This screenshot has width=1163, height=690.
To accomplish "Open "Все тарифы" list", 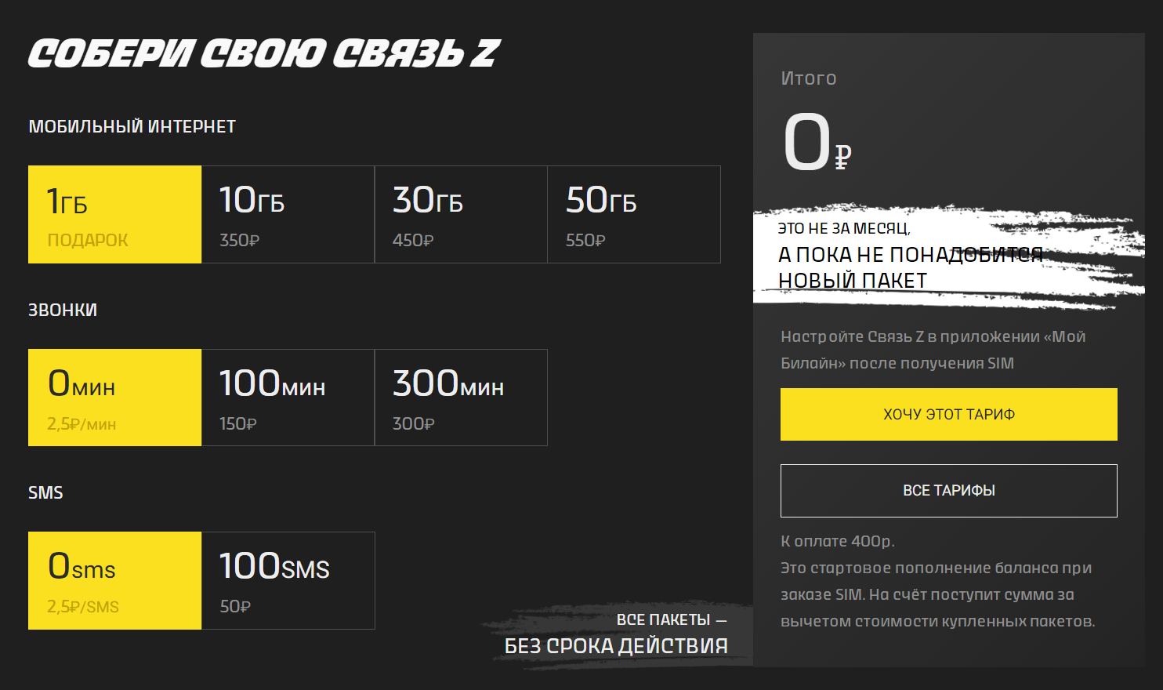I will tap(948, 491).
